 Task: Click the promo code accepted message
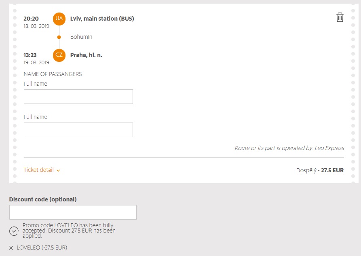[x=69, y=231]
